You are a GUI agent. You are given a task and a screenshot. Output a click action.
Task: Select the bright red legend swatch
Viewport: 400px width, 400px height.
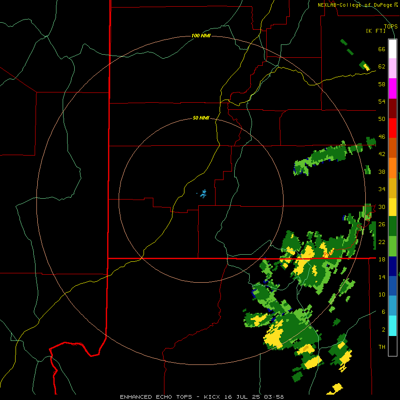point(392,128)
